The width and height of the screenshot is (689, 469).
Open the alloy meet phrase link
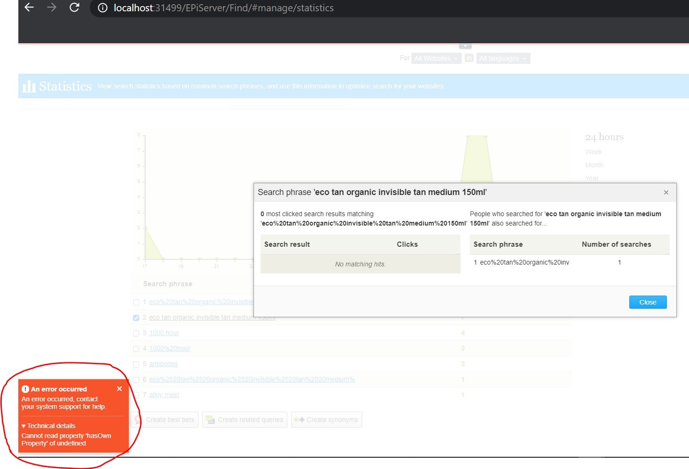coord(164,395)
